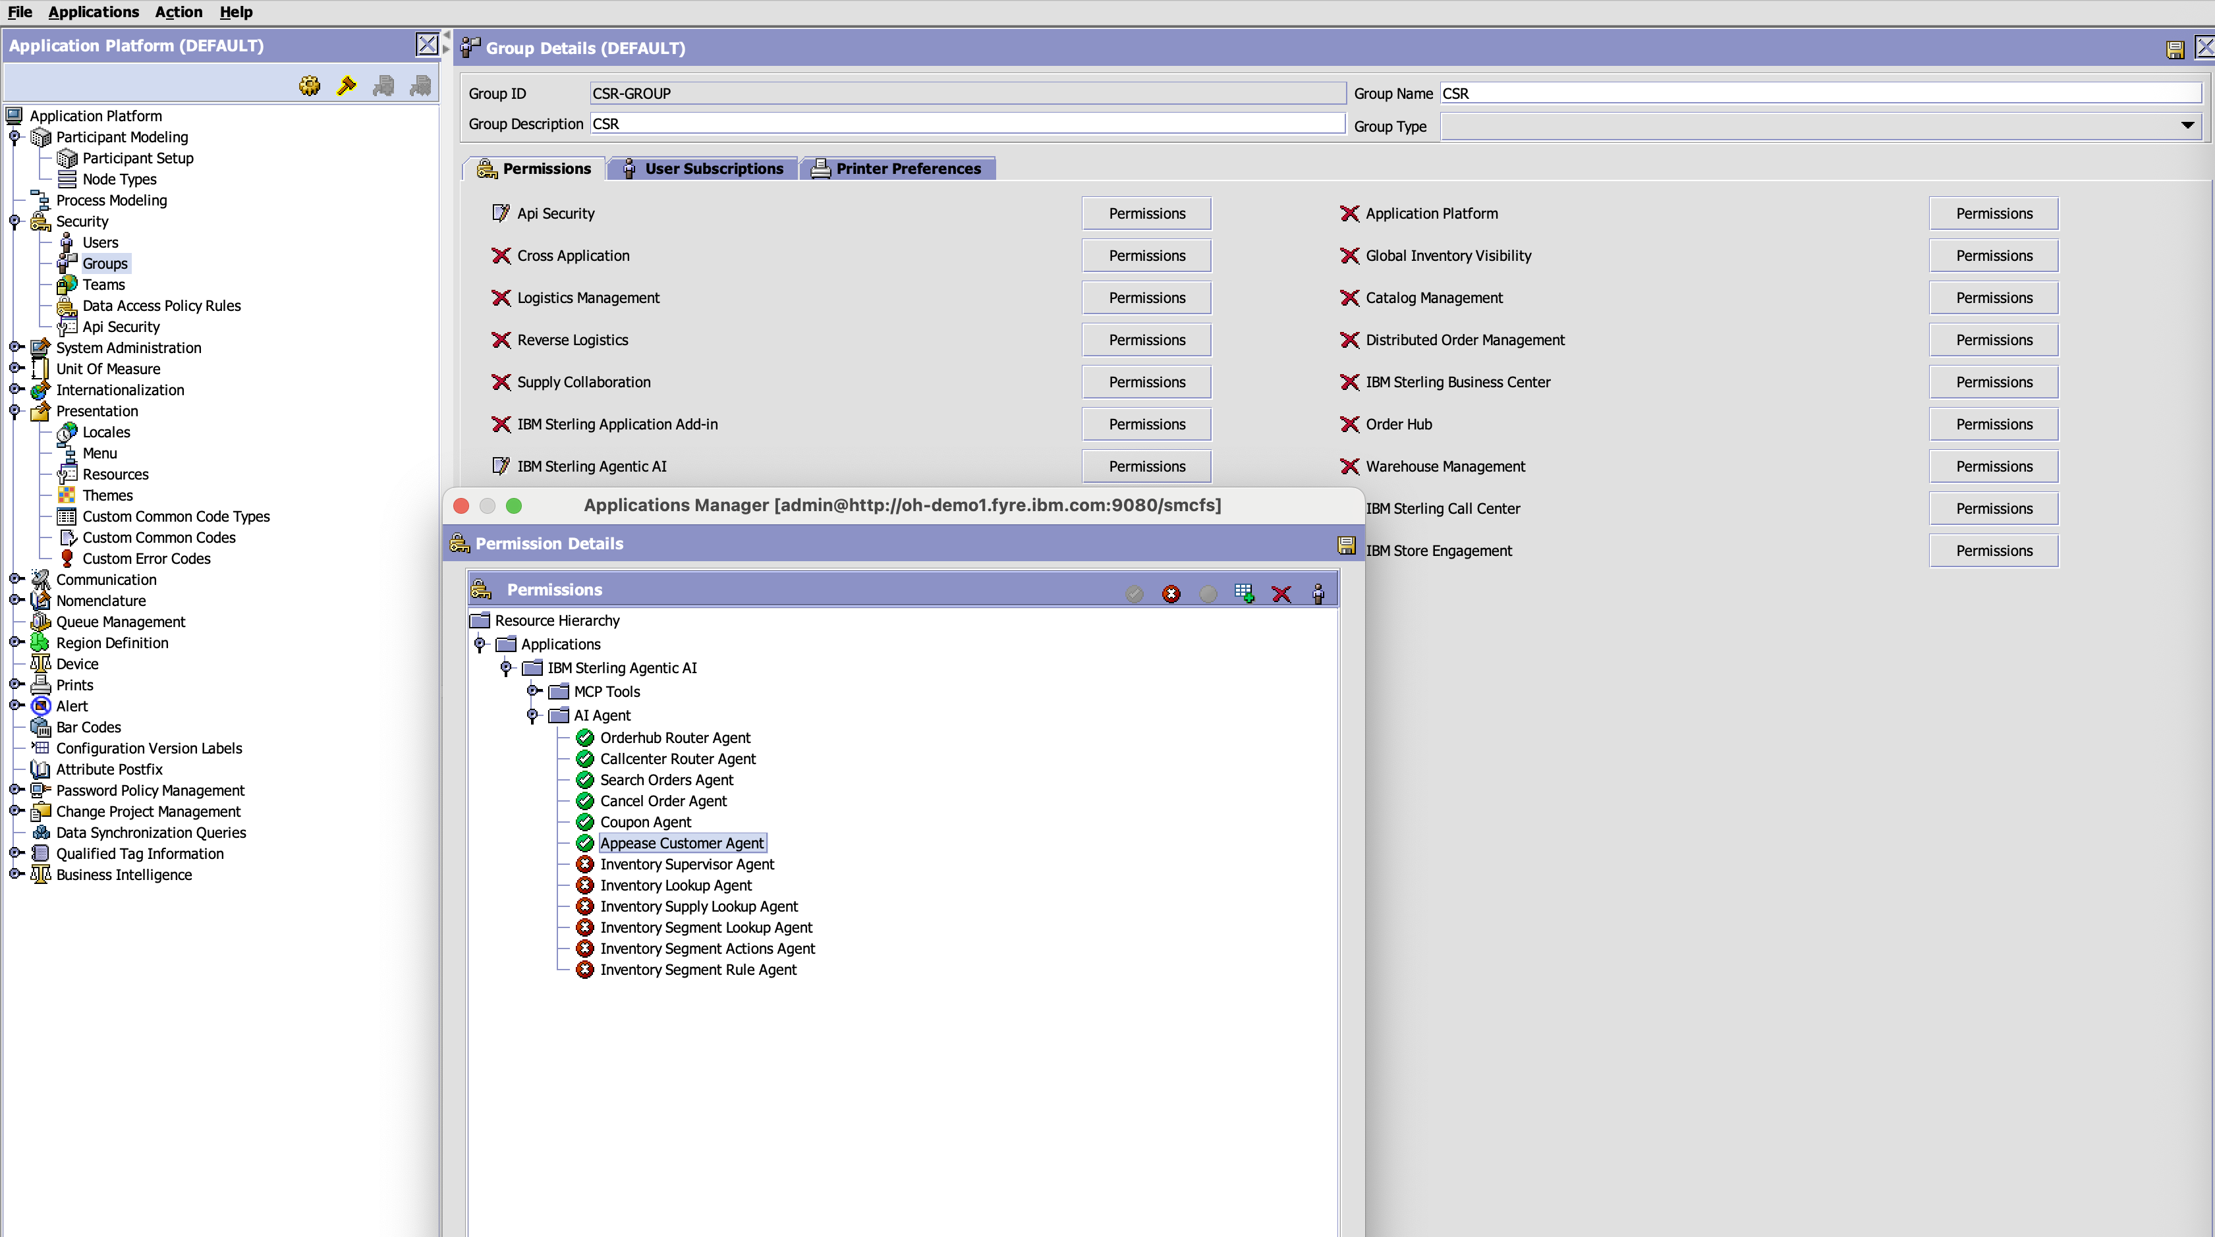
Task: Collapse the Presentation tree node
Action: (14, 411)
